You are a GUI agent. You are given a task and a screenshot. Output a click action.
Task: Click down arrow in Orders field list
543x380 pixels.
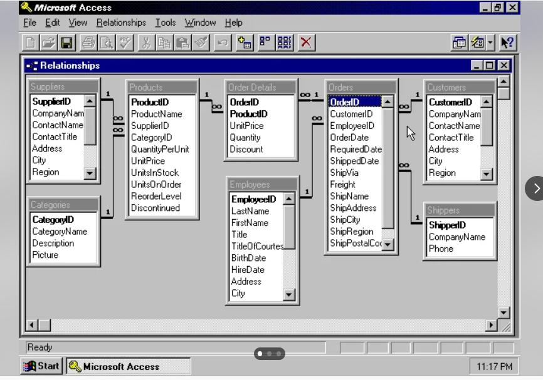pyautogui.click(x=387, y=244)
